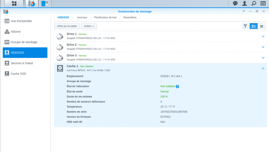Collapse Cache 1 details
The image size is (269, 152).
[x=263, y=68]
